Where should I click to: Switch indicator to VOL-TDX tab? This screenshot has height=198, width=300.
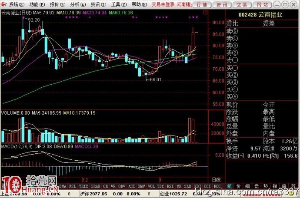click(156, 186)
